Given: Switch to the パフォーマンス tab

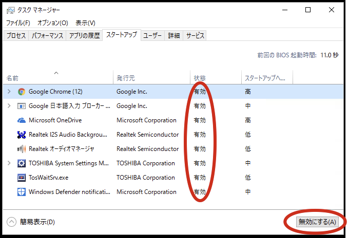Looking at the screenshot, I should [x=47, y=36].
